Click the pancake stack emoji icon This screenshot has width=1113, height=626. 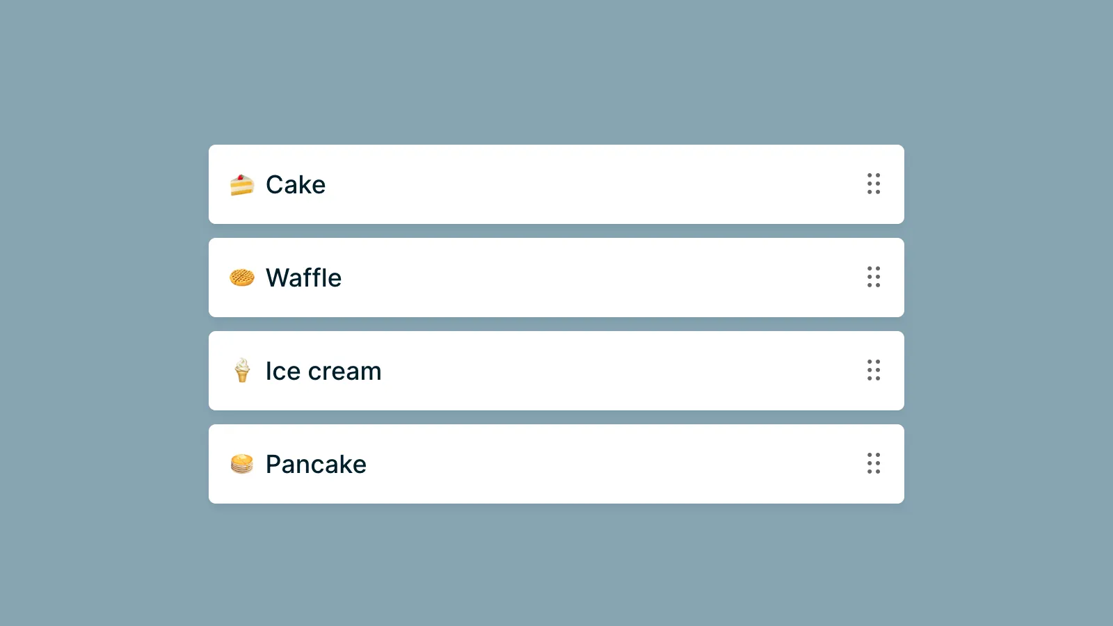pos(241,464)
